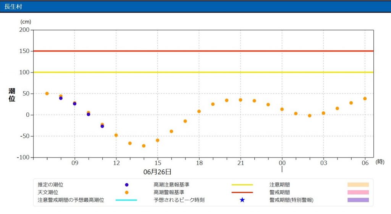Viewport: 391px width, 214px height.
Task: Click the orange tide point at 15 o'clock
Action: click(x=158, y=140)
